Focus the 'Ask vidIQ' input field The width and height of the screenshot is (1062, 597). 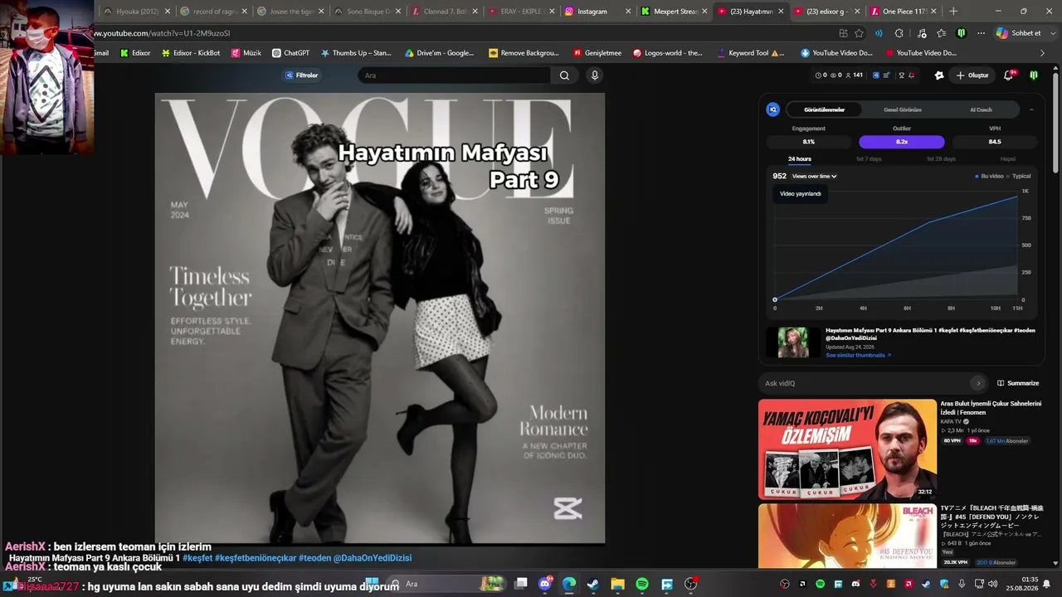click(x=866, y=383)
